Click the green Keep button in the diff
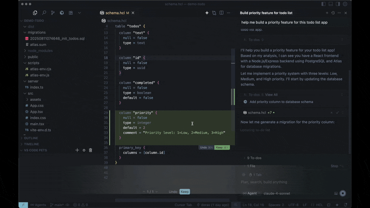 click(222, 147)
